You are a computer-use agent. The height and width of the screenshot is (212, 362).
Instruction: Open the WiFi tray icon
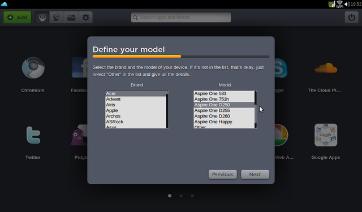pyautogui.click(x=339, y=4)
